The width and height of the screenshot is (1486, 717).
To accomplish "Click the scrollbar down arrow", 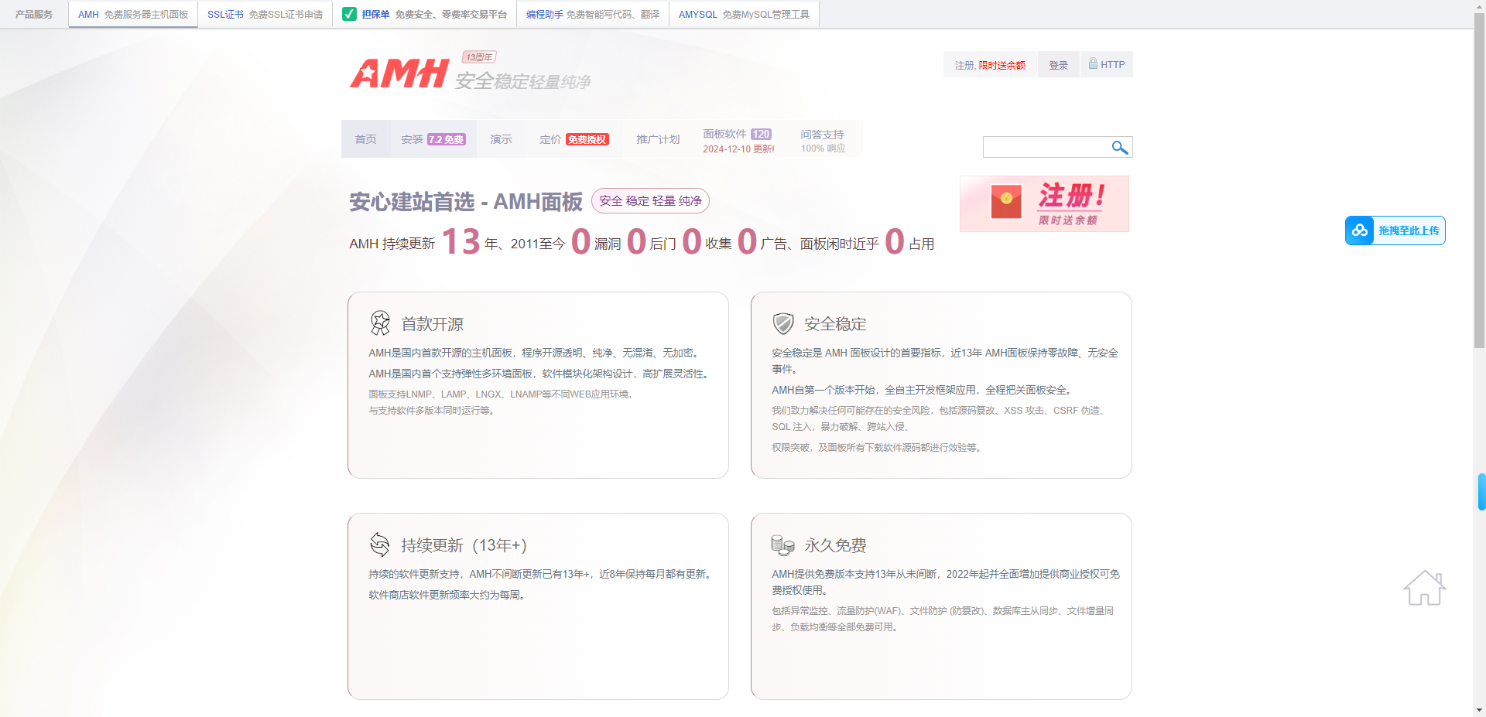I will tap(1479, 710).
